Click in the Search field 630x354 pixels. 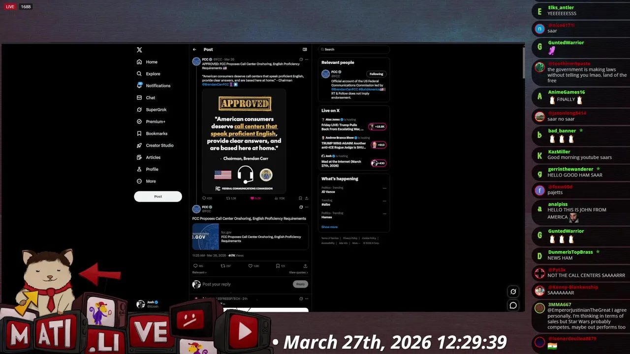click(354, 49)
